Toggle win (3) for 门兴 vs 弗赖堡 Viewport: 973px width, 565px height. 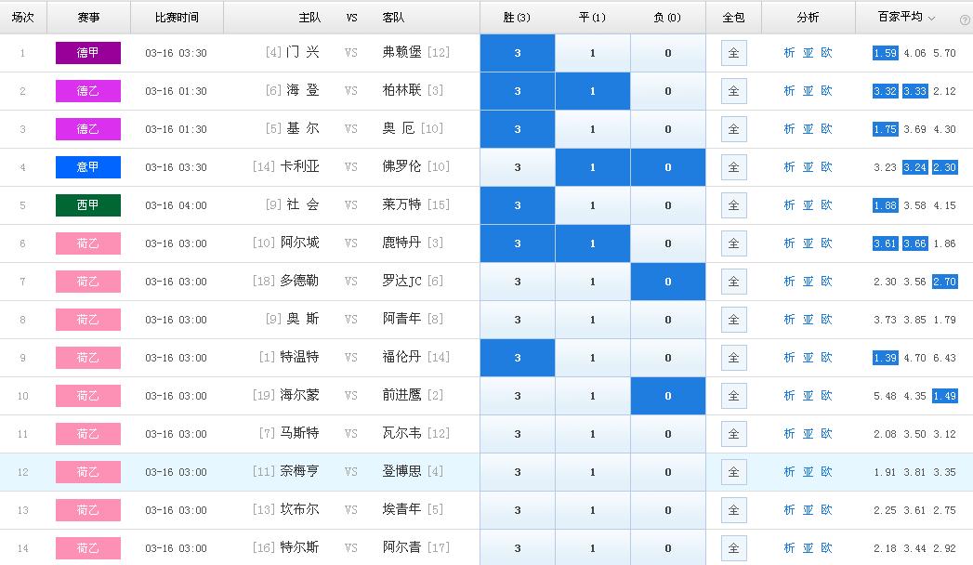(518, 53)
